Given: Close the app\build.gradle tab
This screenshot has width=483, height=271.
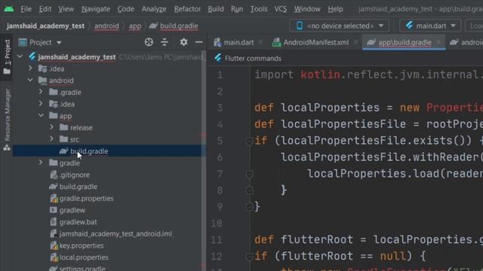Looking at the screenshot, I should [x=438, y=42].
